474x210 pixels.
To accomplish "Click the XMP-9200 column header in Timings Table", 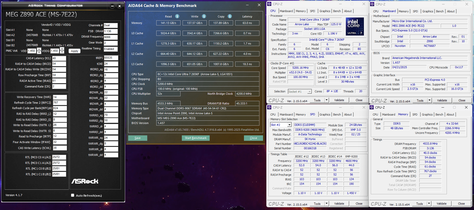I will click(351, 156).
